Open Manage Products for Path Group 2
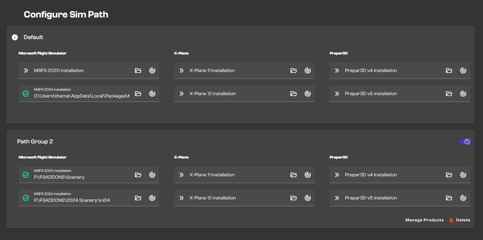 pyautogui.click(x=424, y=220)
